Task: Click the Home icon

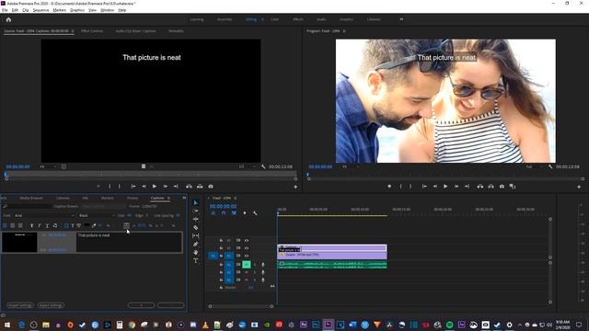Action: coord(8,19)
